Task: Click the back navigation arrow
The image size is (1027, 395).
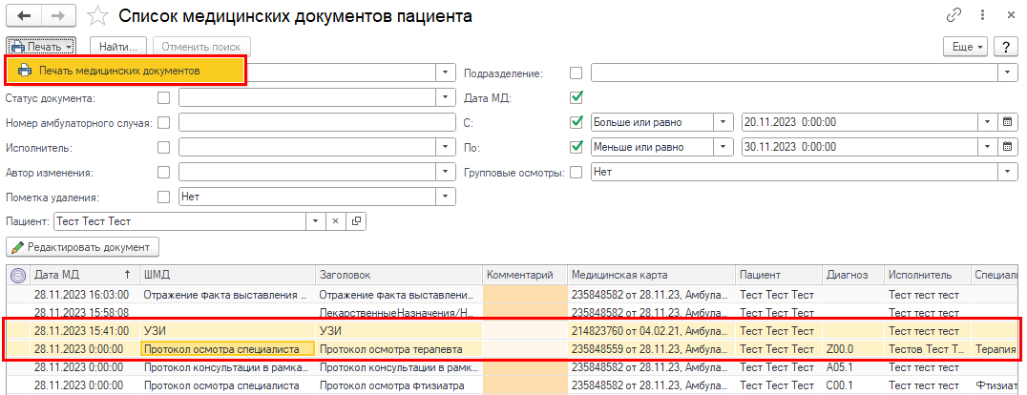Action: [x=23, y=16]
